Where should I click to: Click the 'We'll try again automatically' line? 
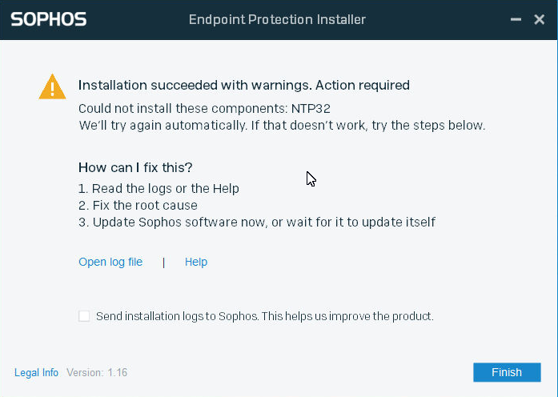click(x=283, y=125)
